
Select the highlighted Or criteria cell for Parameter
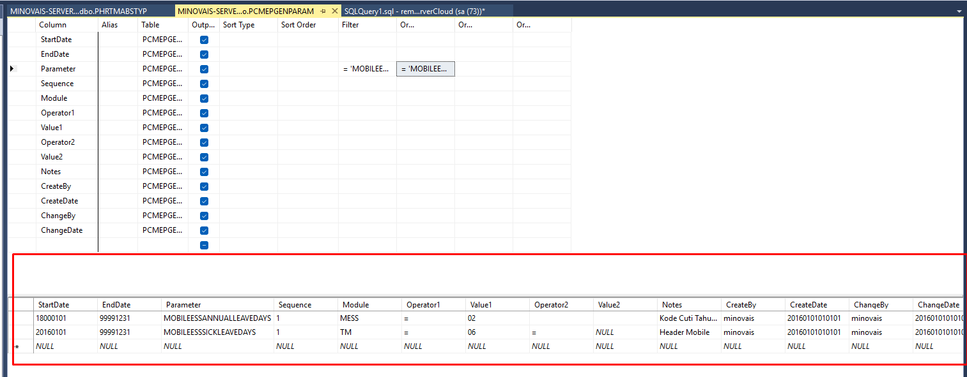click(425, 69)
